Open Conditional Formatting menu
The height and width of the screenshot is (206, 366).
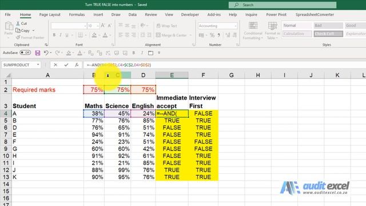[x=253, y=30]
